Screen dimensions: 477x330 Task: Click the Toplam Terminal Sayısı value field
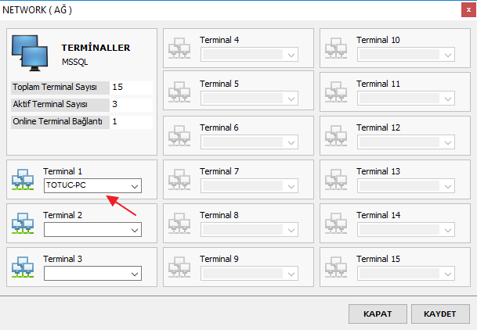click(x=132, y=88)
